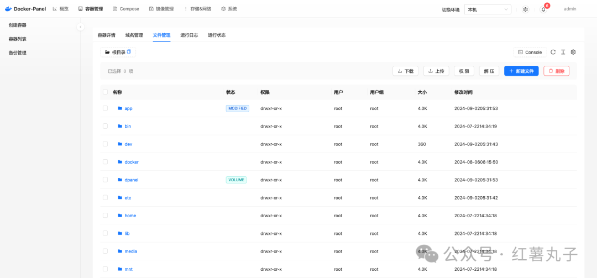Click the lib folder icon
The image size is (597, 278).
[x=120, y=233]
